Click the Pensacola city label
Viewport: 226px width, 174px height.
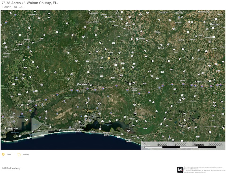pyautogui.click(x=11, y=128)
